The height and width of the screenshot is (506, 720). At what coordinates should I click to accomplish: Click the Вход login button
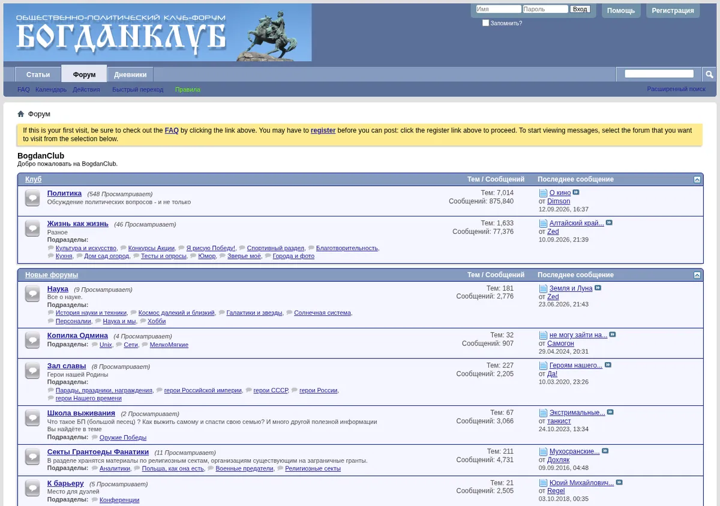pos(580,9)
